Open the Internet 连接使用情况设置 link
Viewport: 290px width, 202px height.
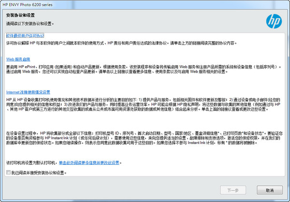(28, 92)
